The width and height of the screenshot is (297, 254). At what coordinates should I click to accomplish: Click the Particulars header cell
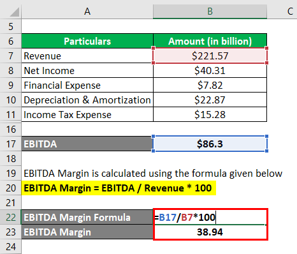click(x=87, y=41)
